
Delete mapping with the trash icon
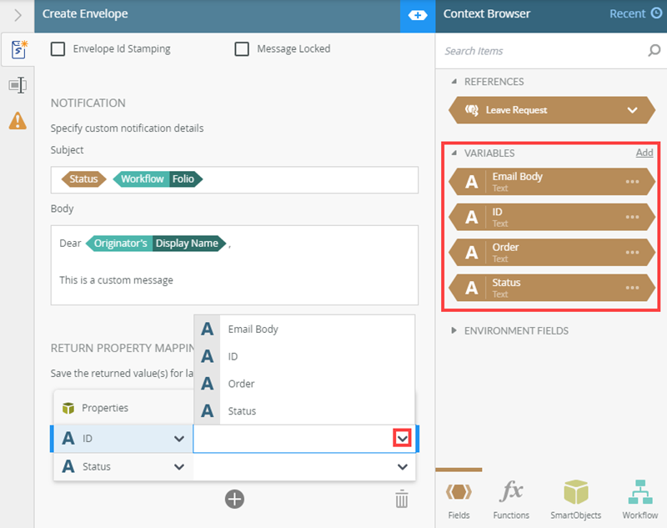pyautogui.click(x=402, y=499)
